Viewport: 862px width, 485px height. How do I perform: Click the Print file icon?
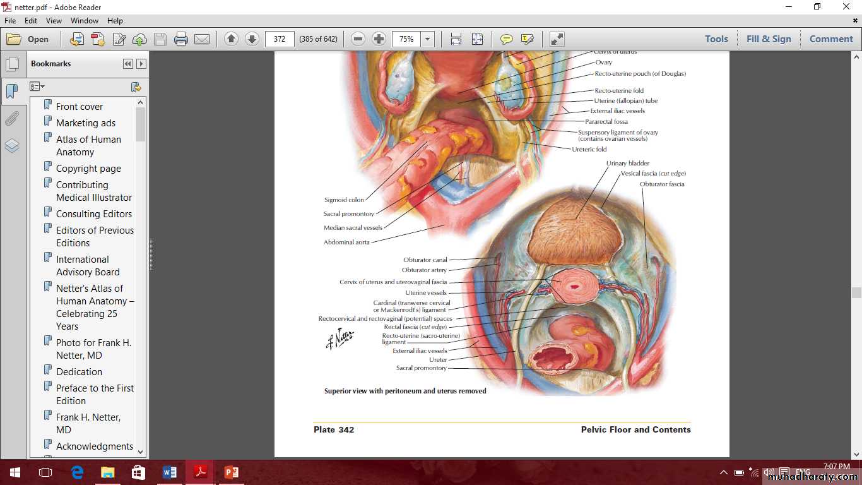tap(181, 39)
